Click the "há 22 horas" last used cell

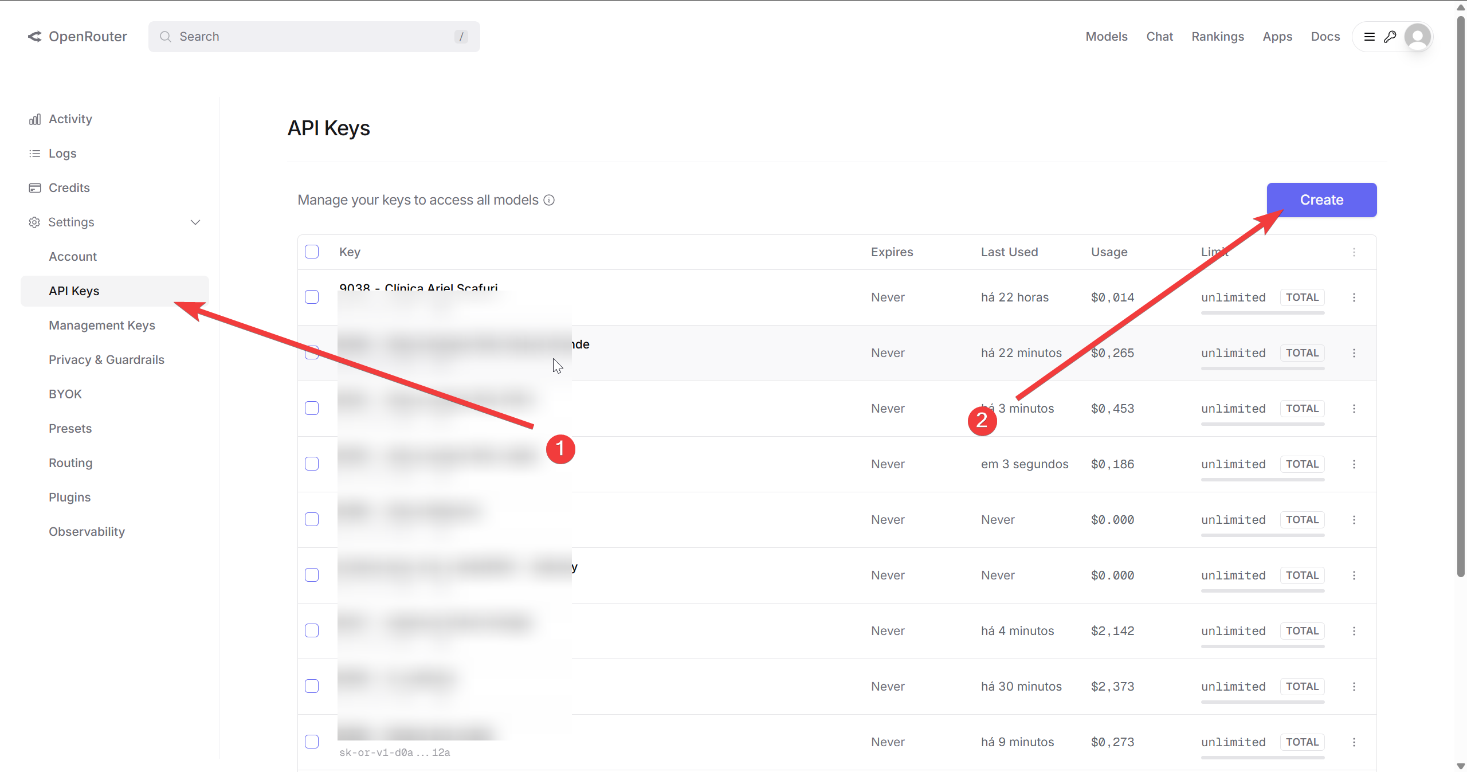coord(1015,297)
